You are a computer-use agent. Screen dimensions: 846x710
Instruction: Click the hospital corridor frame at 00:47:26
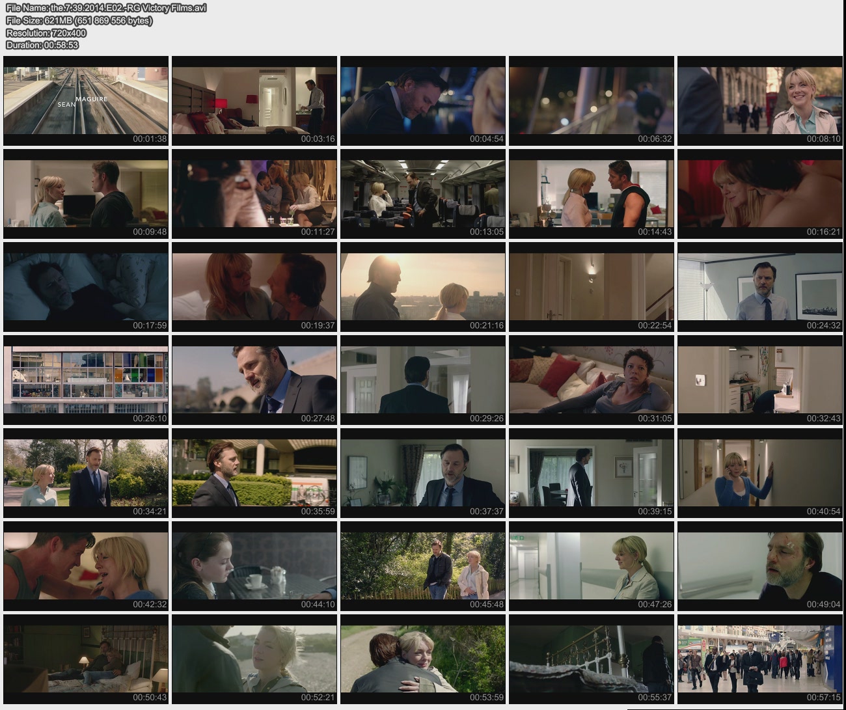point(592,566)
